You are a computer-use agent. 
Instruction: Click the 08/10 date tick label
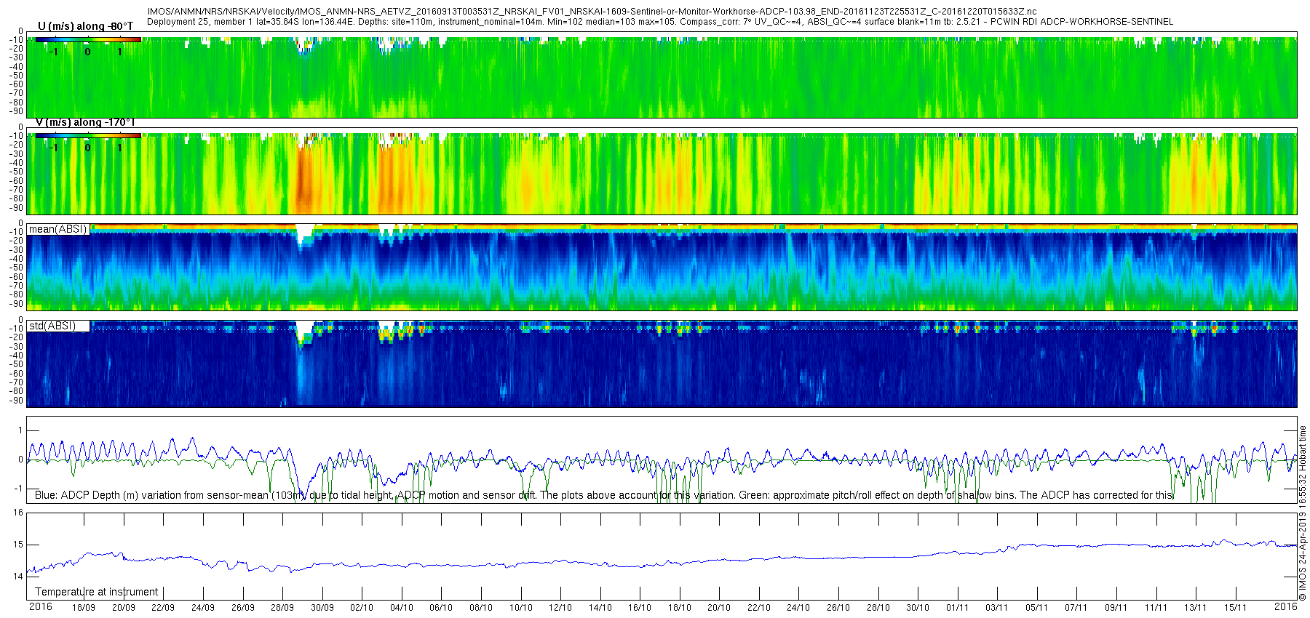481,608
